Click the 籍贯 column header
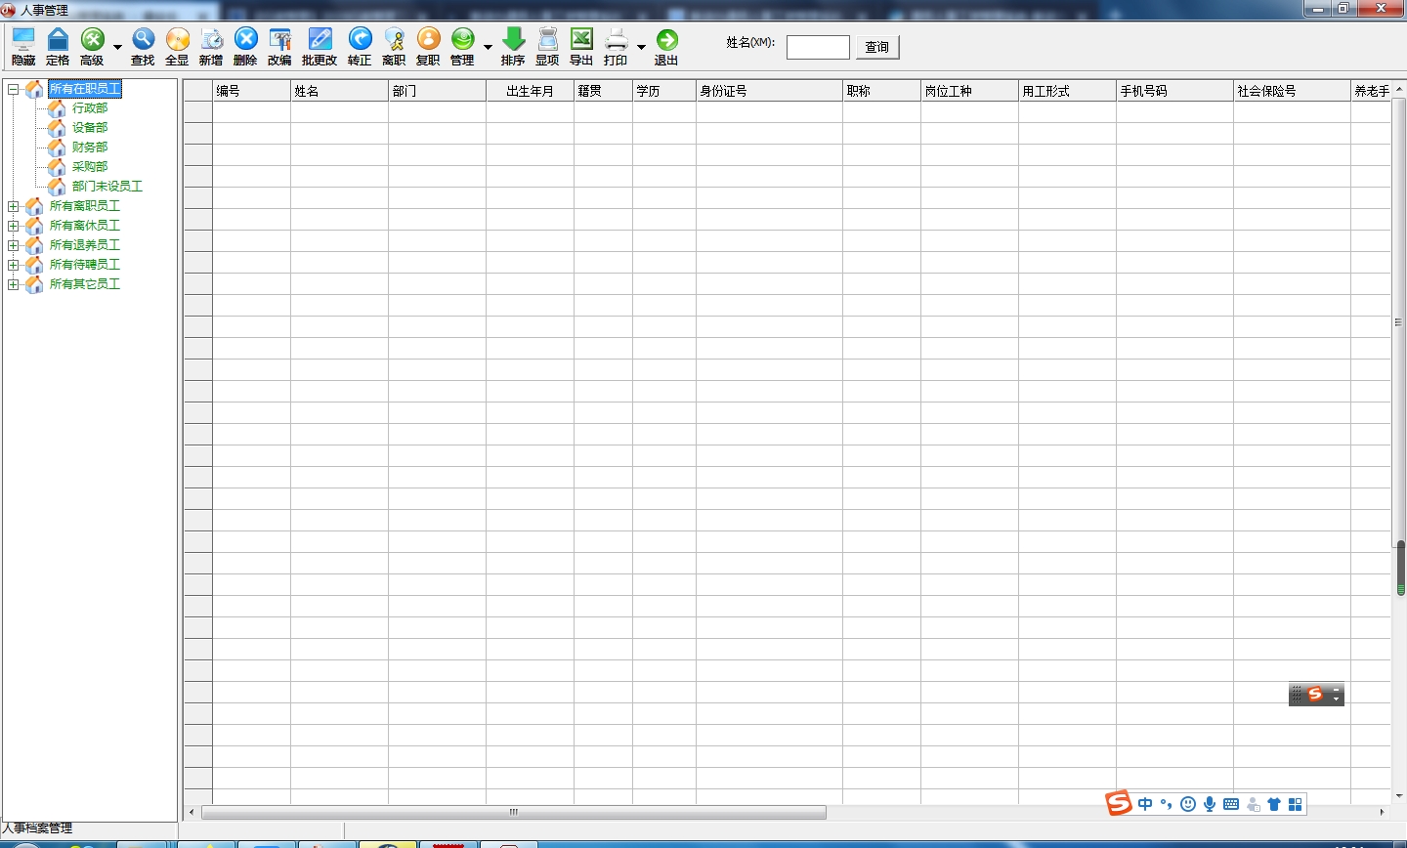The height and width of the screenshot is (848, 1407). click(x=604, y=91)
